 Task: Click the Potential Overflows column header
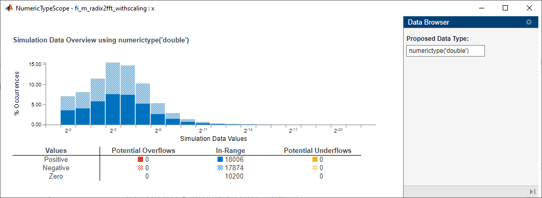(x=144, y=151)
